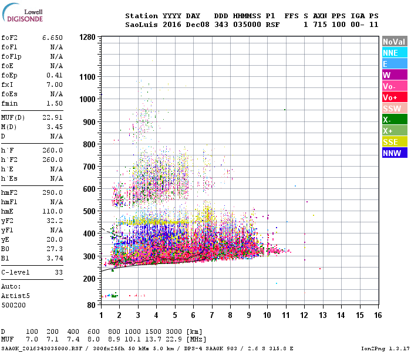Click the Artist5 auto-scaling label
Screen dimensions: 411x352
(15, 296)
